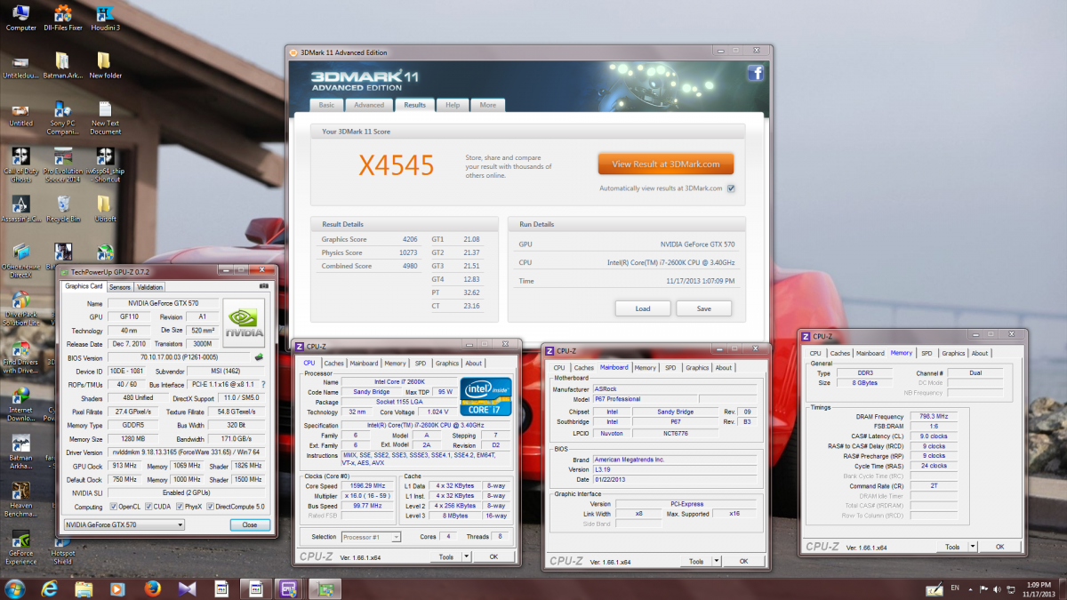Viewport: 1067px width, 600px height.
Task: Open Firefox from the taskbar
Action: [152, 588]
